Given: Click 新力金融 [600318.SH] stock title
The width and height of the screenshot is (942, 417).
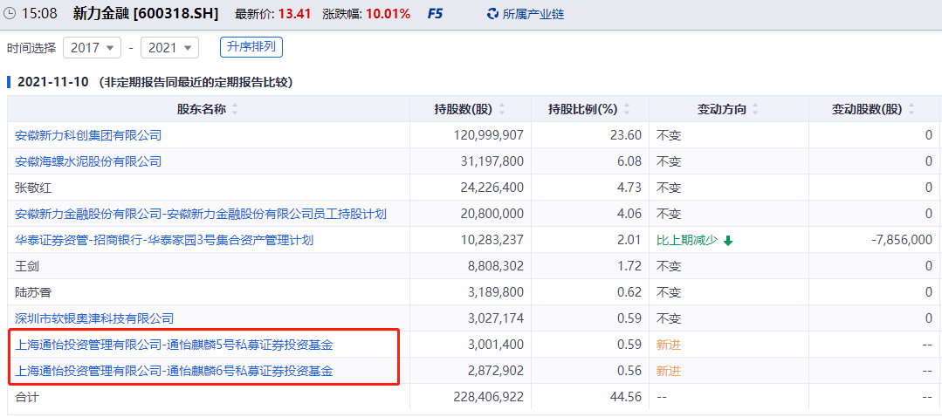Looking at the screenshot, I should (145, 14).
